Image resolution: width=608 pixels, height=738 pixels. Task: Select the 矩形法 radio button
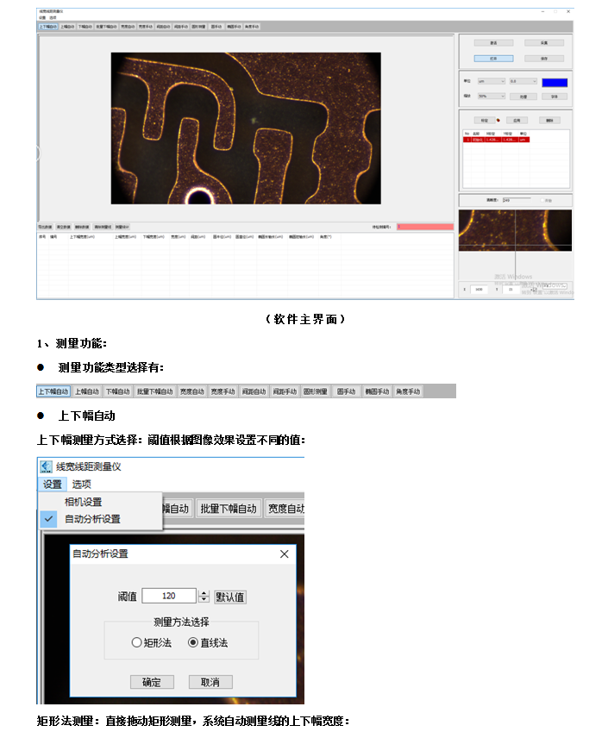pos(136,642)
